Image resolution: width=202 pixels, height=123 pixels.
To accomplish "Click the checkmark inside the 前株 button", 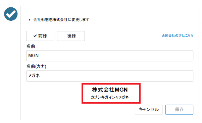I will [35, 36].
